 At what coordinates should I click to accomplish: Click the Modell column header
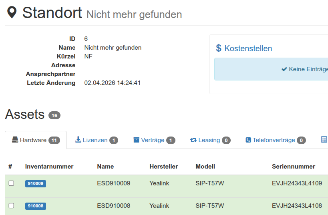point(205,167)
